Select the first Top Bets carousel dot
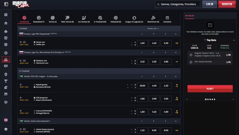This screenshot has width=239, height=135. click(206, 99)
